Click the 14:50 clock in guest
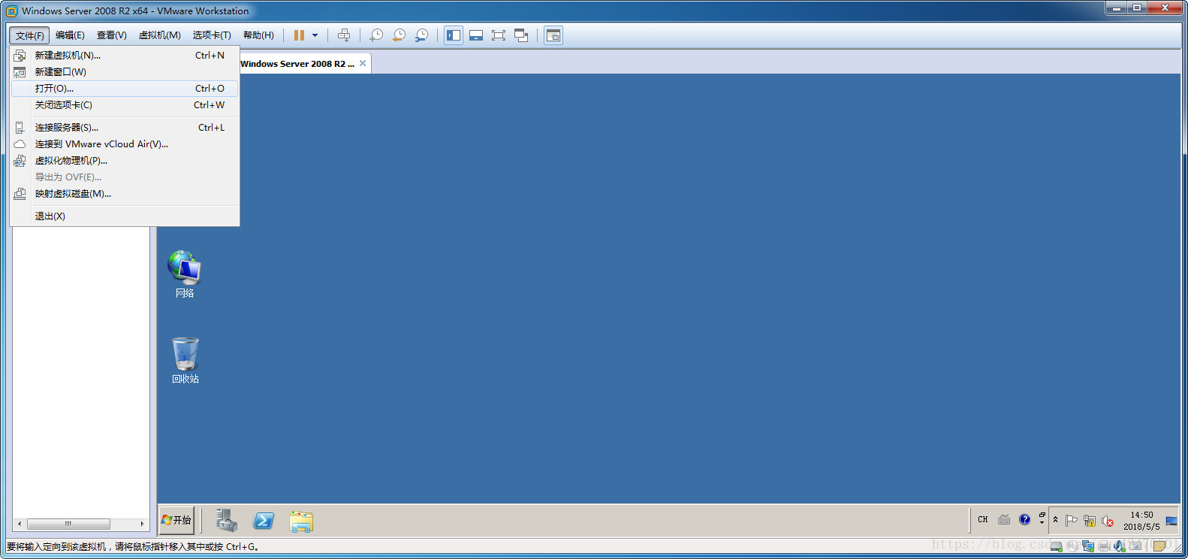The width and height of the screenshot is (1188, 559). (1141, 521)
